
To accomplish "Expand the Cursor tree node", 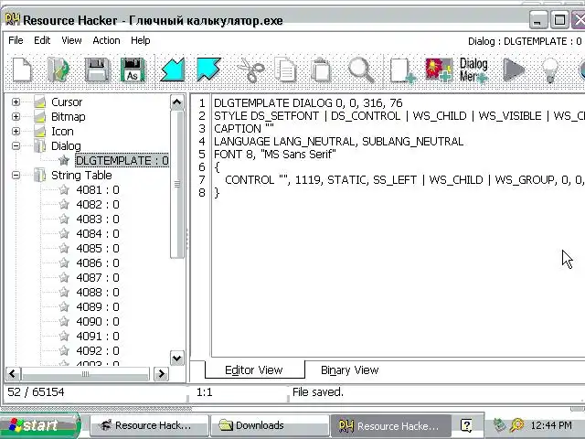I will click(16, 102).
